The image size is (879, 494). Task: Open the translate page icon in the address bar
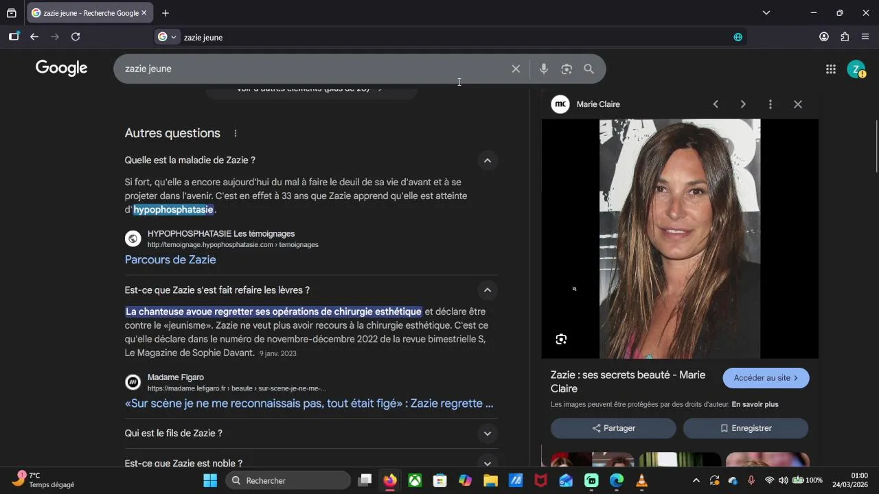point(738,37)
